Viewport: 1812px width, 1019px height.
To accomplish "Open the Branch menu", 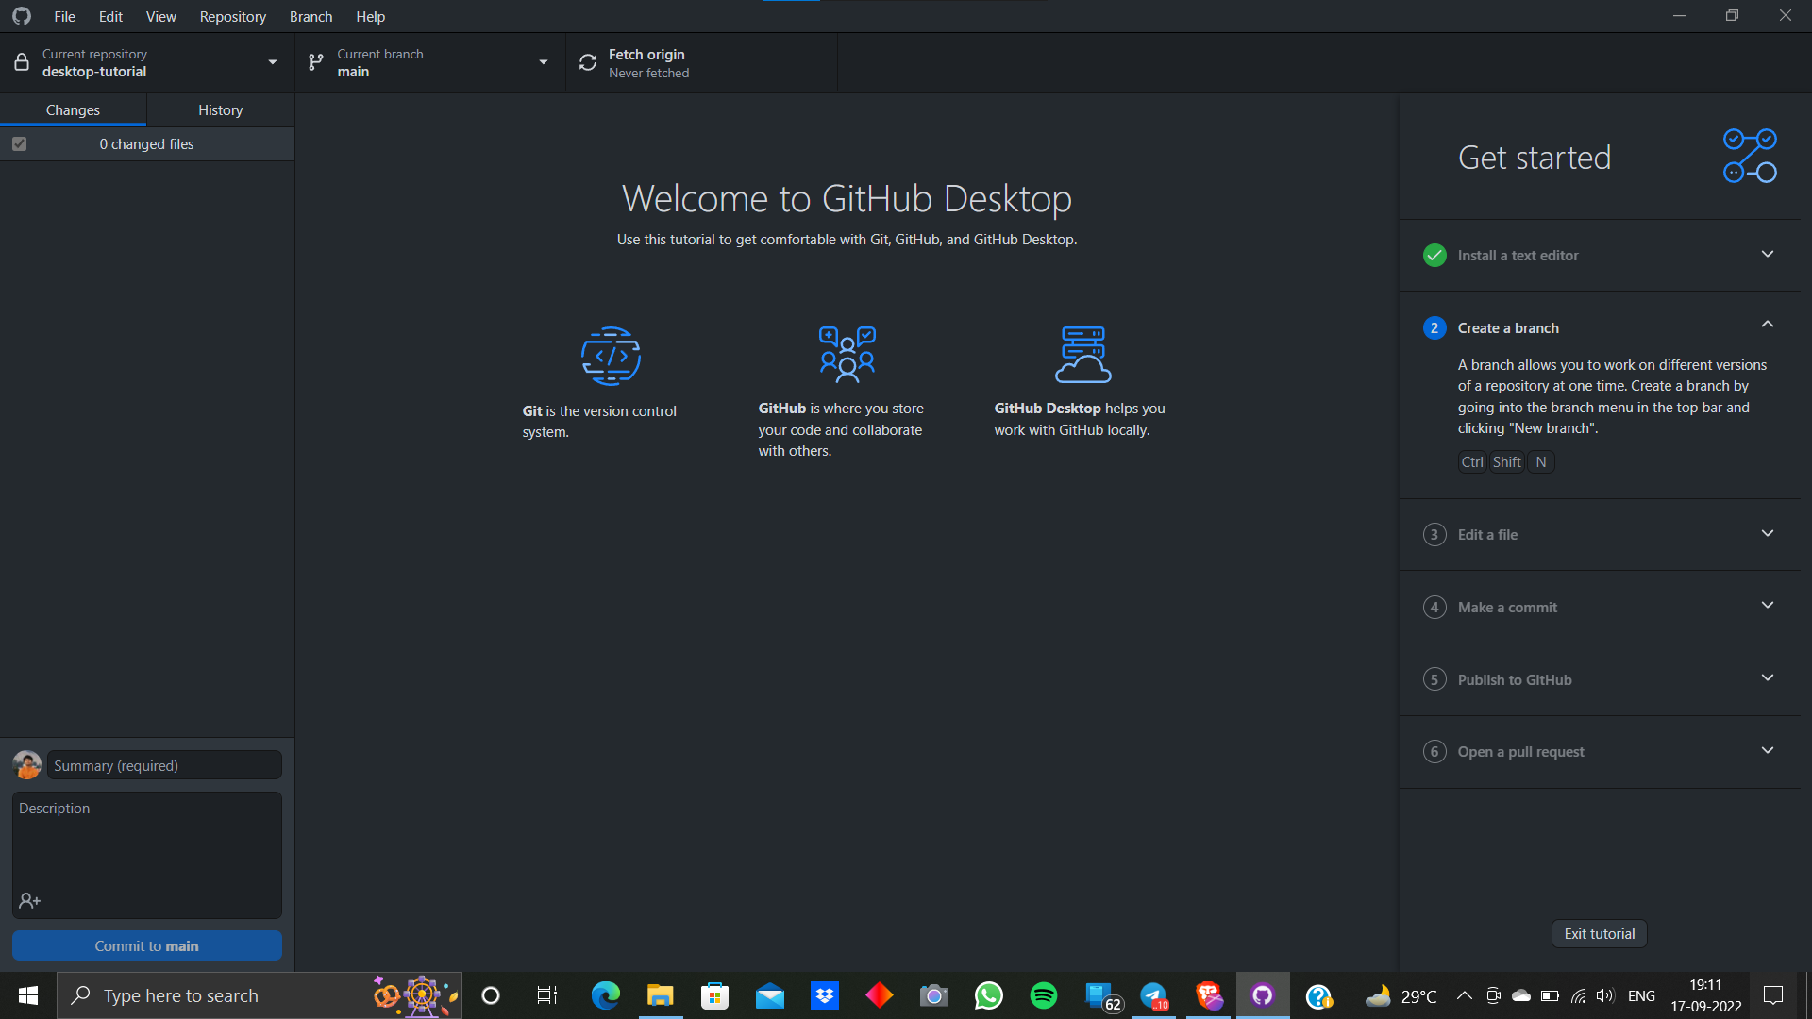I will click(310, 16).
